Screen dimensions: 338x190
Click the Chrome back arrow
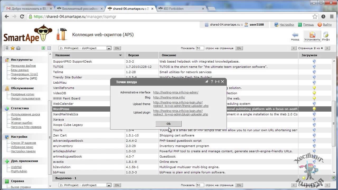(x=7, y=16)
